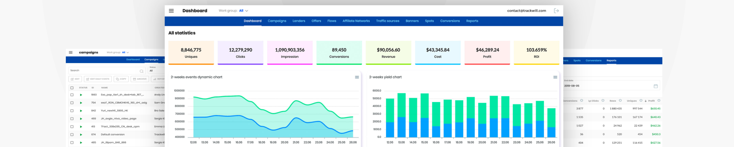The height and width of the screenshot is (147, 734).
Task: Click gear icon next to Rows column
Action: (620, 101)
